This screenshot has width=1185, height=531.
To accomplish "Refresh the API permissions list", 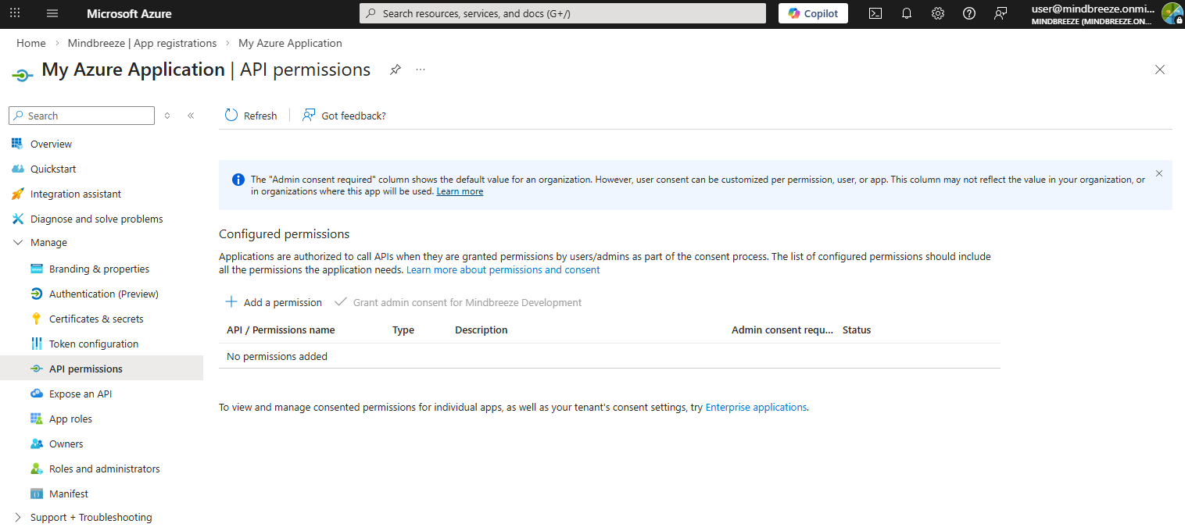I will [251, 116].
